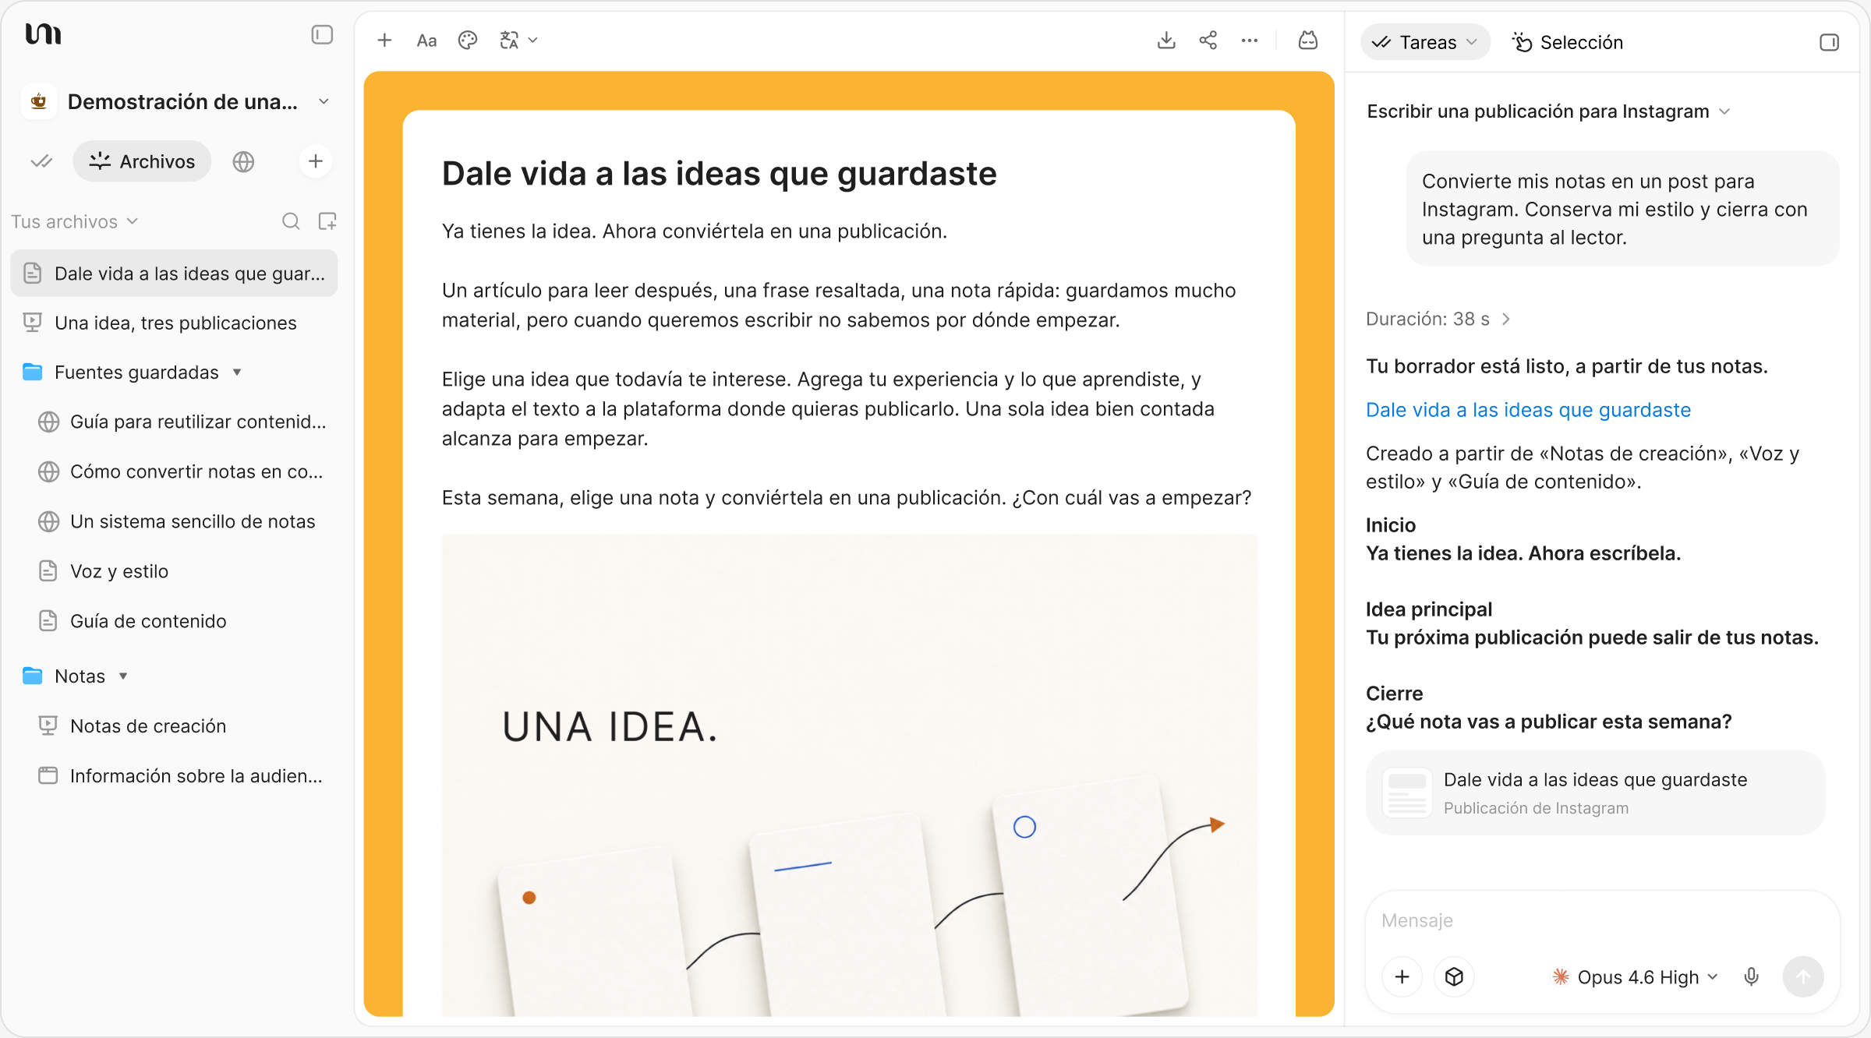Select the Fuentes guardadas folder icon
Viewport: 1871px width, 1038px height.
click(32, 372)
